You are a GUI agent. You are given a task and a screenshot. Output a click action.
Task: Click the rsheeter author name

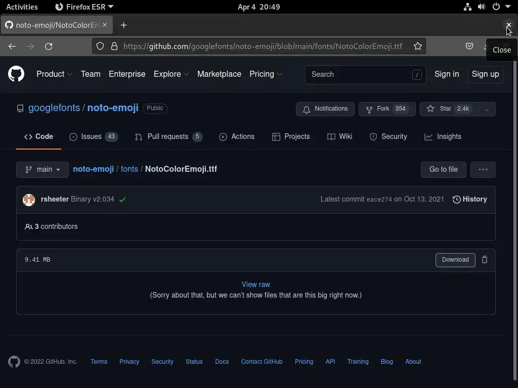pos(55,199)
